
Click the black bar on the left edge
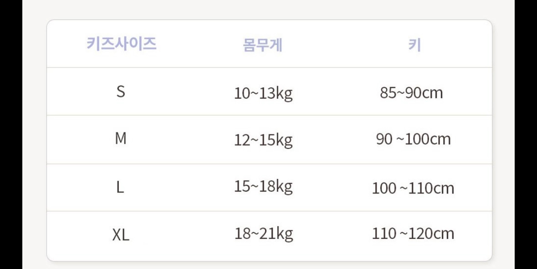11,134
